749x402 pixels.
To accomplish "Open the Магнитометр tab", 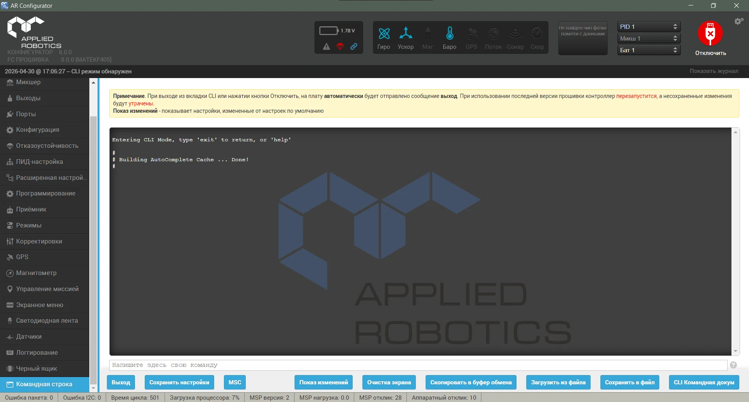I will [44, 273].
